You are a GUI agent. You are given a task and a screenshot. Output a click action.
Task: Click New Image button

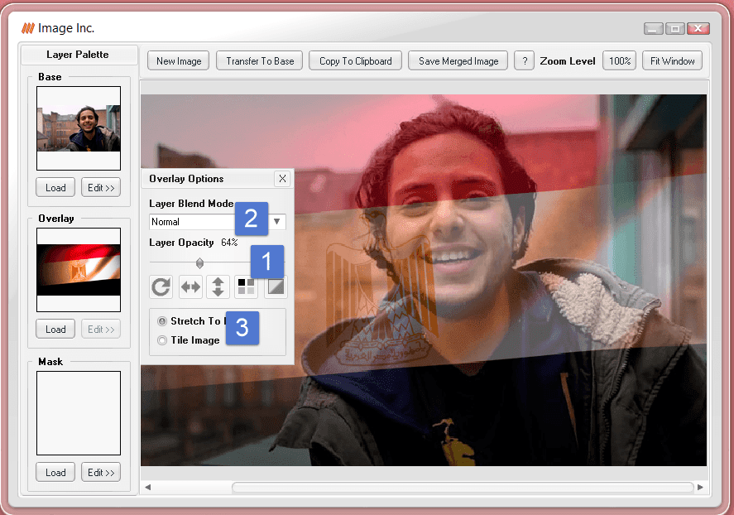[x=179, y=61]
